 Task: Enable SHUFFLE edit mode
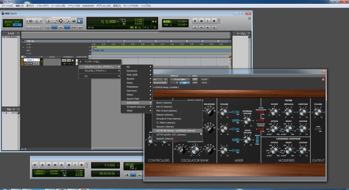8,22
